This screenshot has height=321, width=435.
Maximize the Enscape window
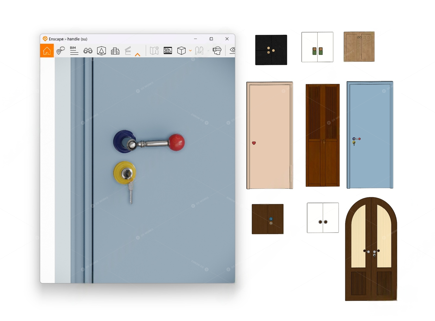[211, 39]
